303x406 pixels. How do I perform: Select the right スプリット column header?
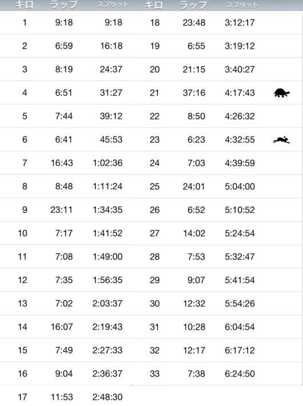242,5
